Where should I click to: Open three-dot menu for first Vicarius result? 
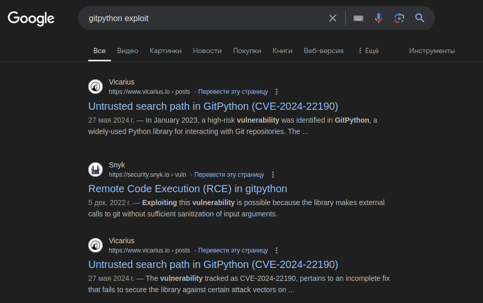[277, 92]
